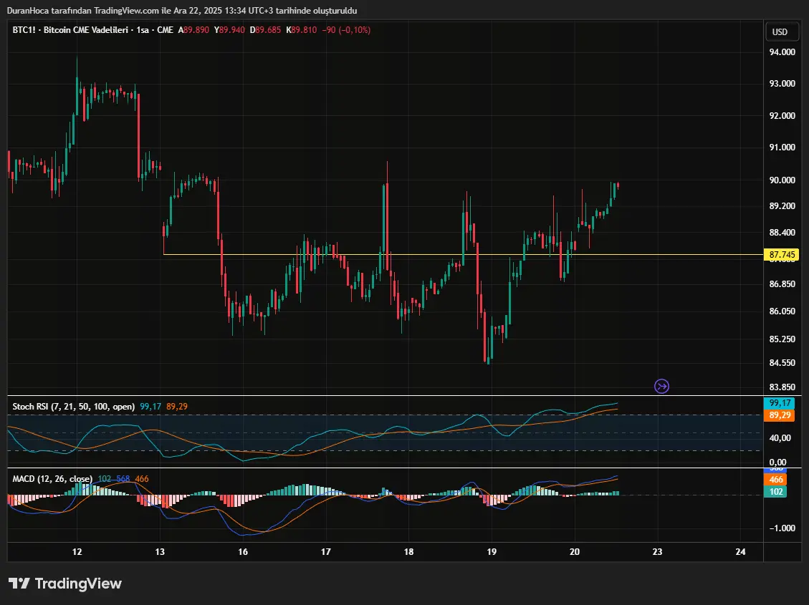Click date 23 on the time axis
809x605 pixels.
coord(657,552)
